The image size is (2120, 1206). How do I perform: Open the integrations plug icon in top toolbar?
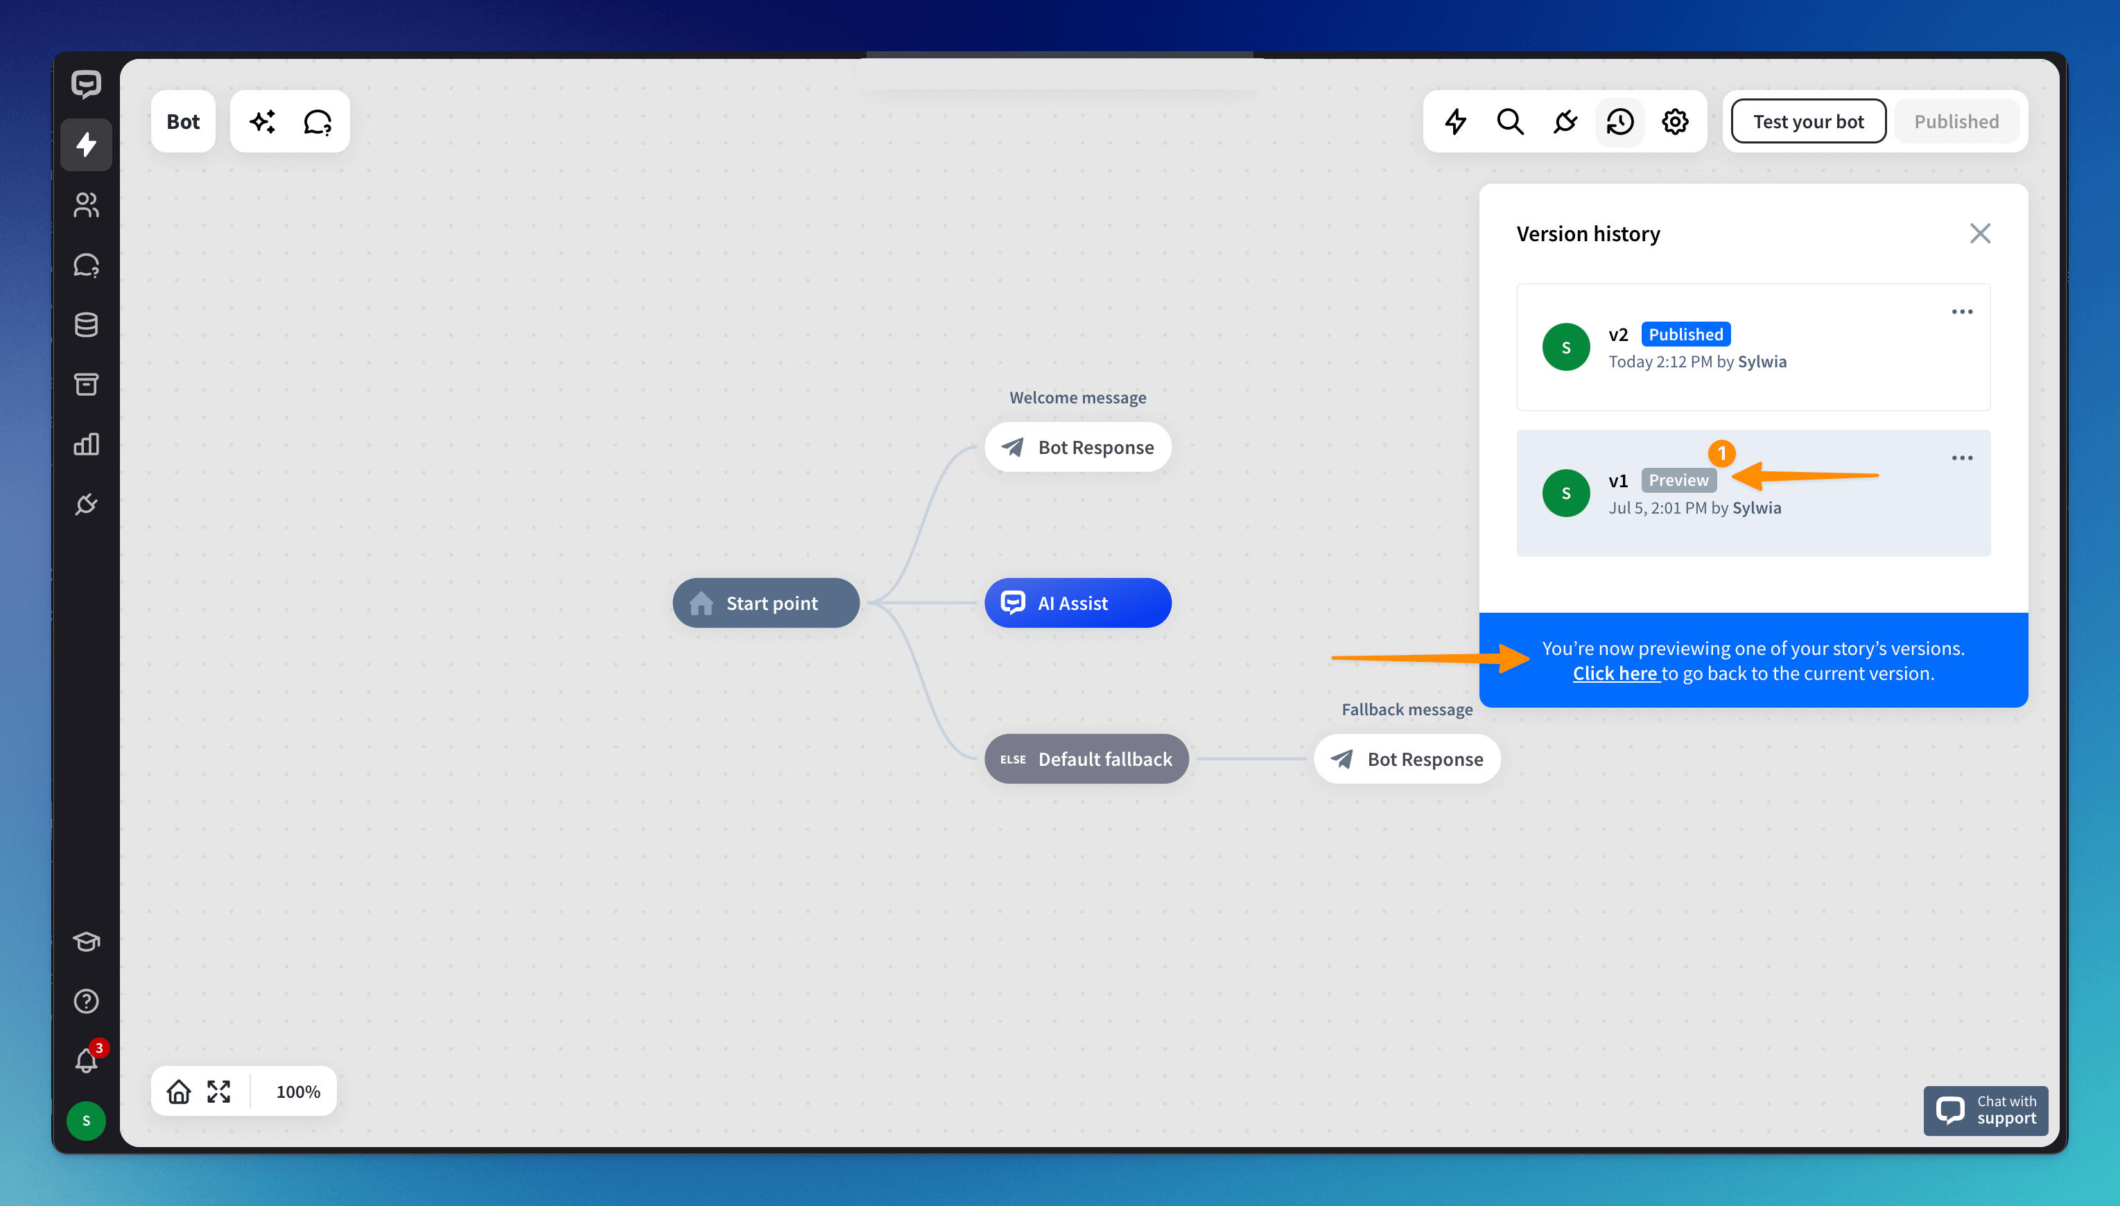click(1564, 122)
